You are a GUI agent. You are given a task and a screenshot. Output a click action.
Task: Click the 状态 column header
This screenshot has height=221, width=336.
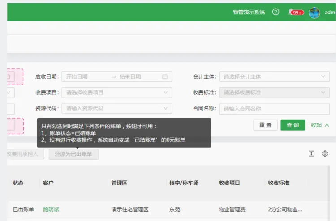18,183
